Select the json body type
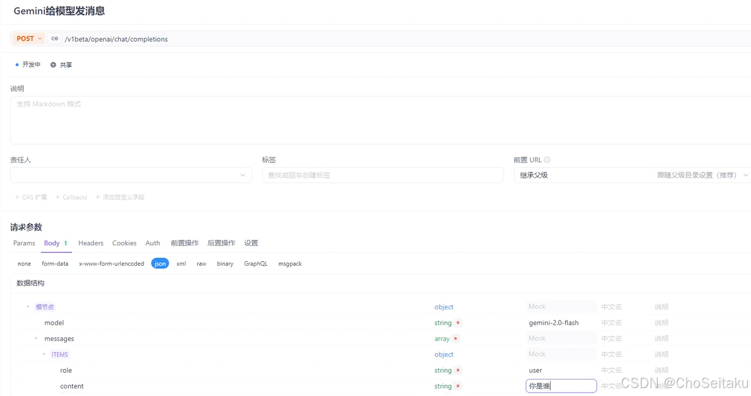 [x=160, y=264]
